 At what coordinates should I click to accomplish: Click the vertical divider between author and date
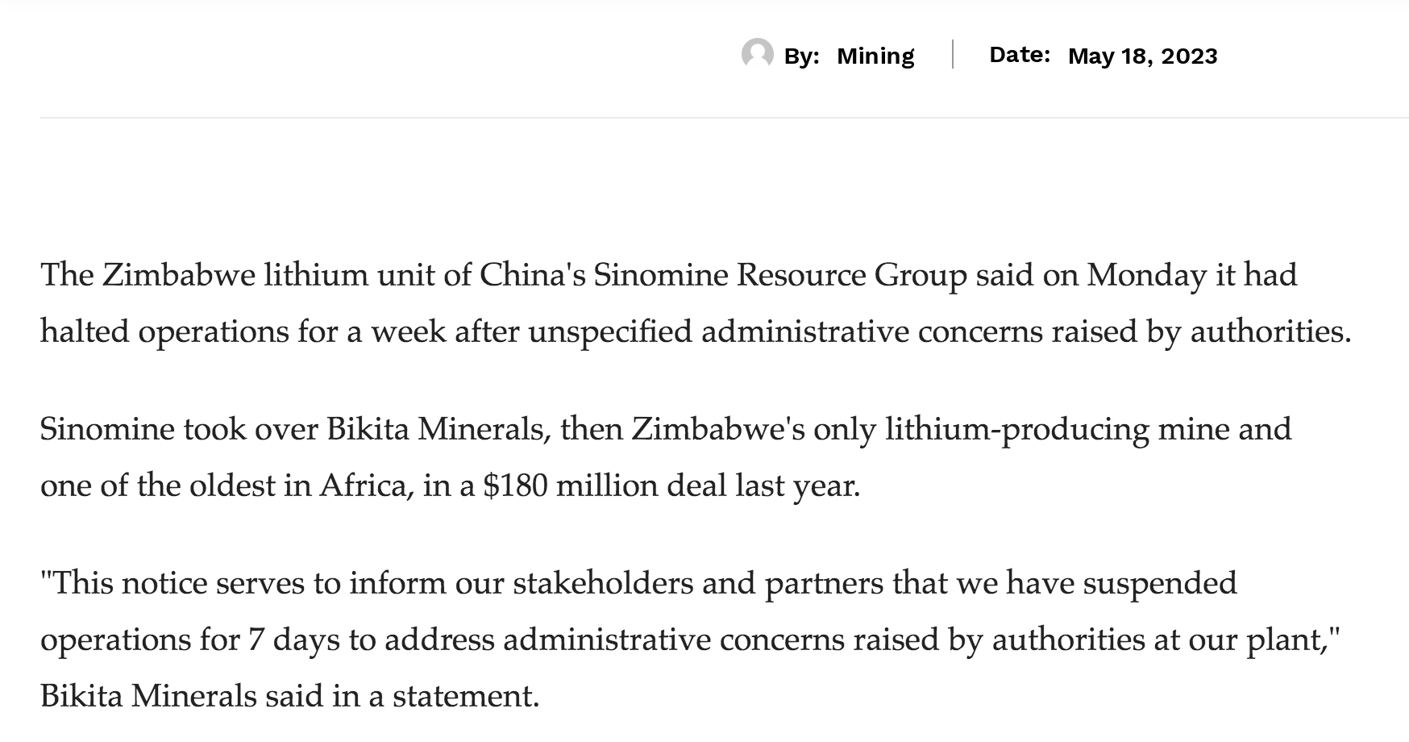coord(953,54)
